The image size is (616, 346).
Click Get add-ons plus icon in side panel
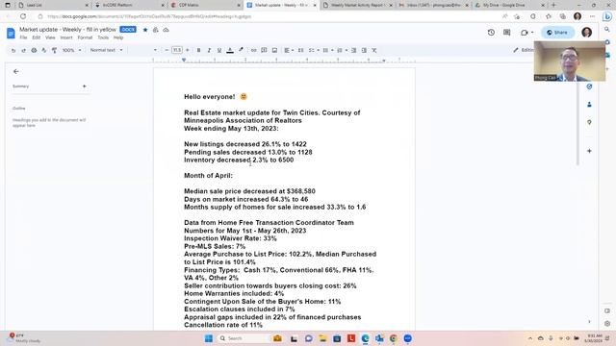(589, 151)
